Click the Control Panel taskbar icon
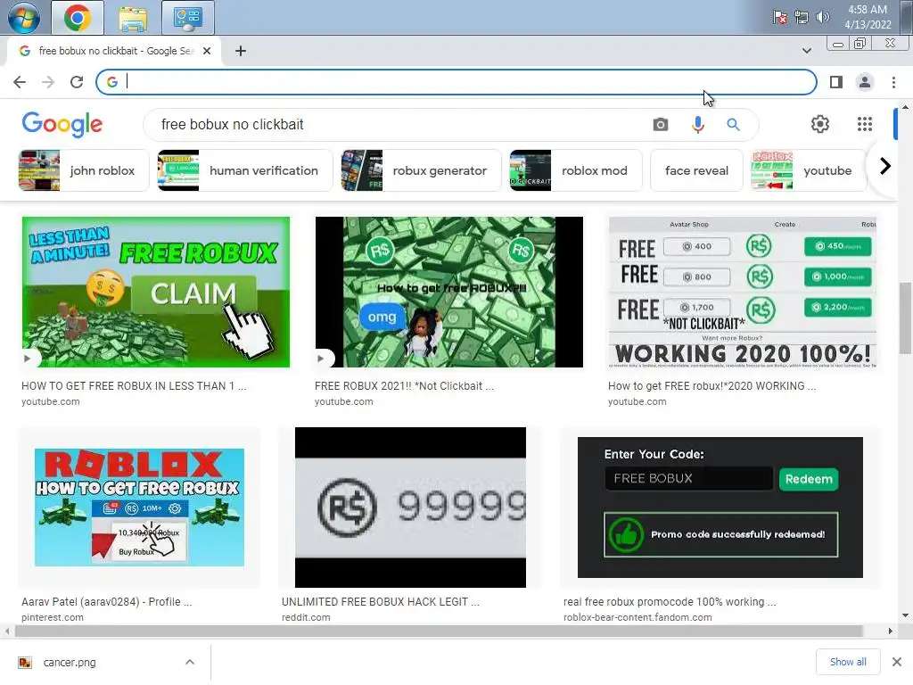 coord(188,18)
